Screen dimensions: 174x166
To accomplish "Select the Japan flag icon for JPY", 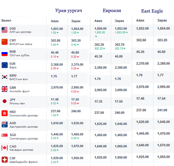I will pos(4,101).
